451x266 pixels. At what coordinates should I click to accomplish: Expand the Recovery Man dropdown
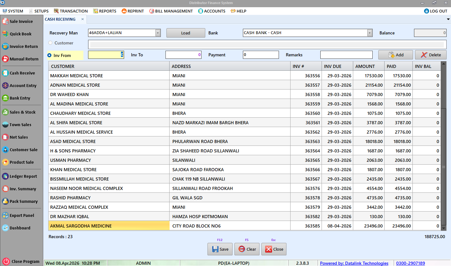pyautogui.click(x=158, y=33)
